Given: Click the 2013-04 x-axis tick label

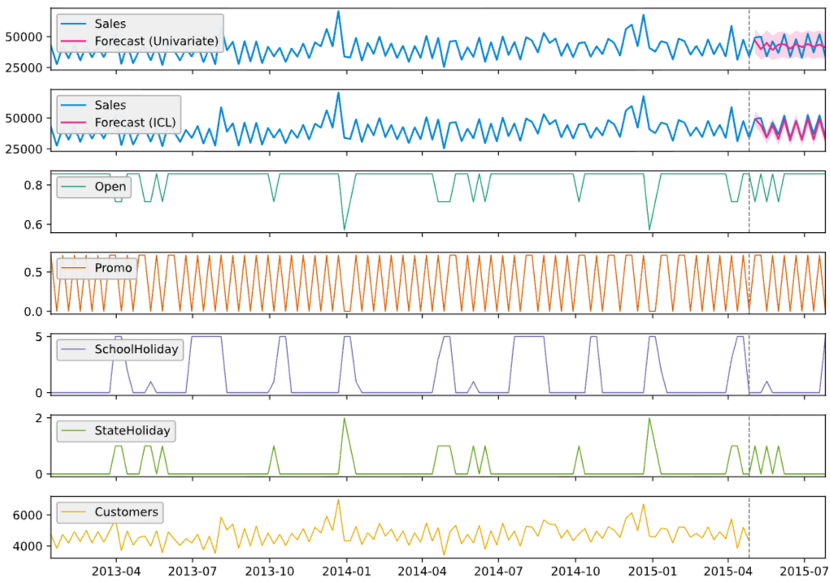Looking at the screenshot, I should point(117,570).
